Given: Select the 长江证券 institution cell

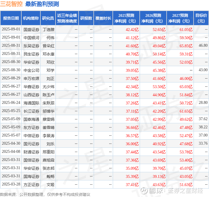Looking at the screenshot, I should tap(31, 111).
